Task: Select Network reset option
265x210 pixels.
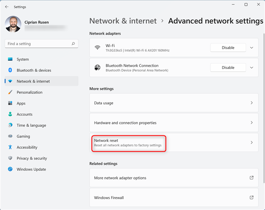Action: pyautogui.click(x=173, y=143)
